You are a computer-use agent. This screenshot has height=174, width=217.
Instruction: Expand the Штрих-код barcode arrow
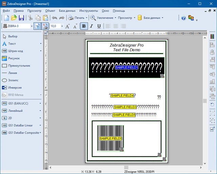pos(41,51)
